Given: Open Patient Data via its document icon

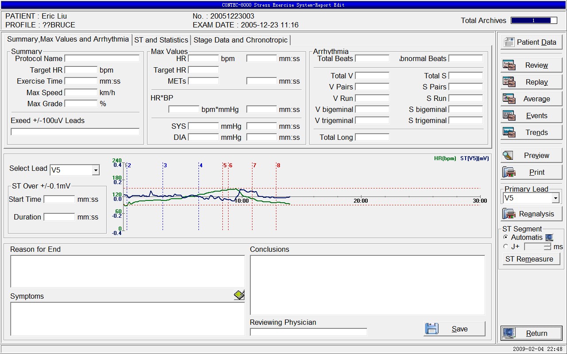Looking at the screenshot, I should coord(509,42).
